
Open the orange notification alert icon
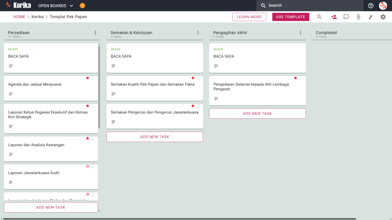coord(82,5)
